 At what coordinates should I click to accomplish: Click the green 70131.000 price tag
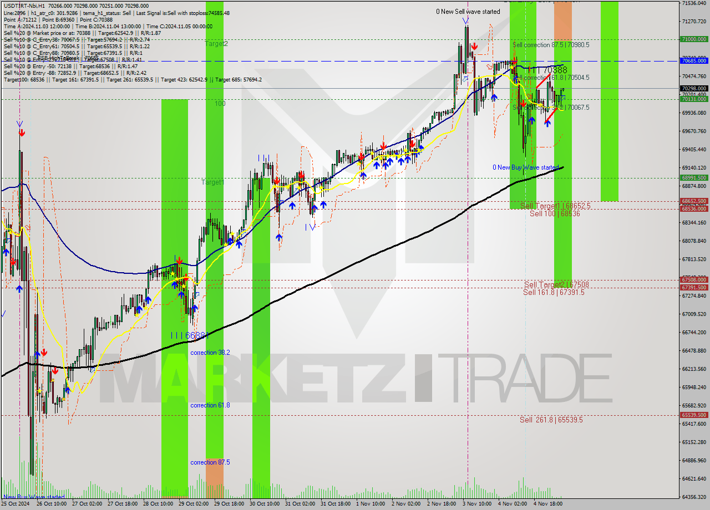coord(694,99)
